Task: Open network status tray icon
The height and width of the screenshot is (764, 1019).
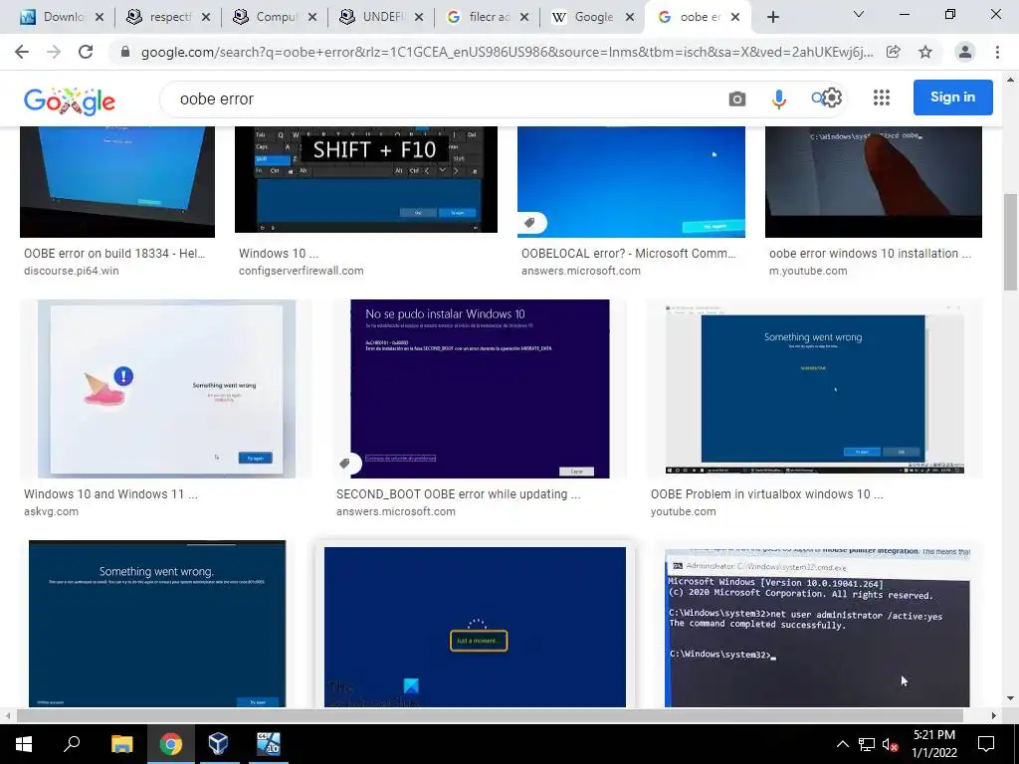Action: pos(867,744)
